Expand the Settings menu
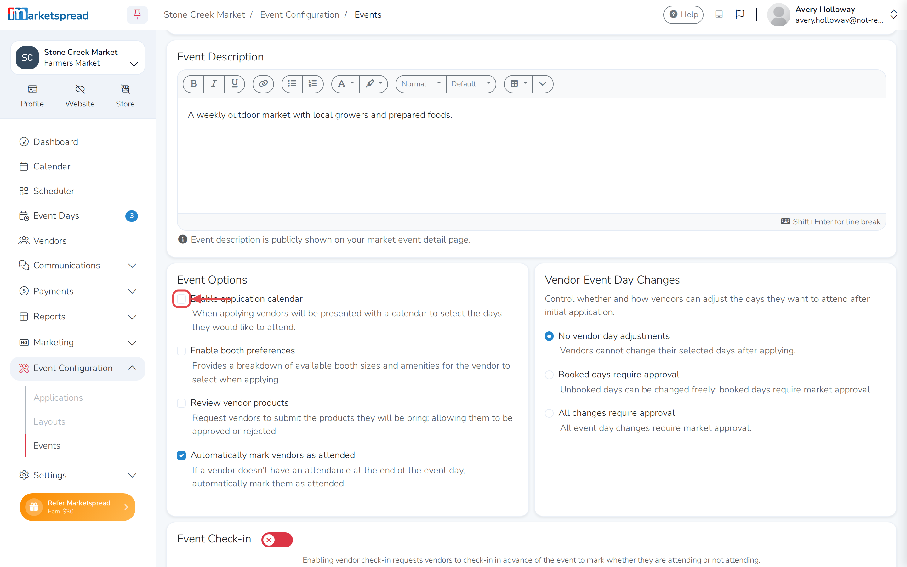The width and height of the screenshot is (907, 567). pos(77,475)
